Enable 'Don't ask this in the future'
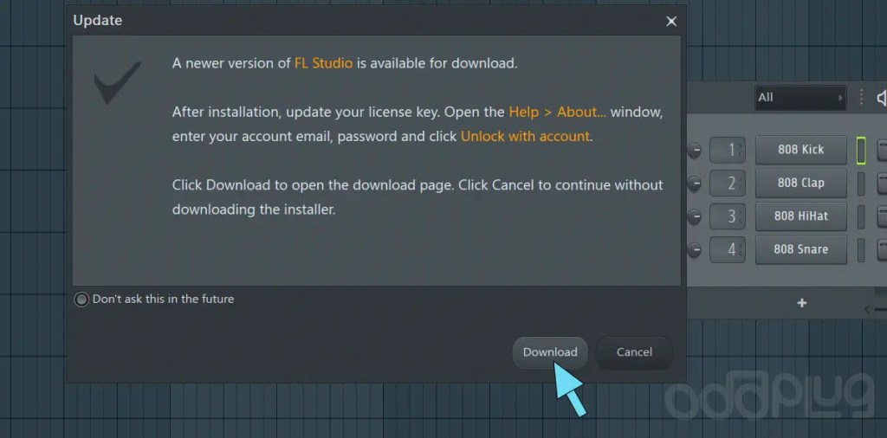 coord(82,300)
